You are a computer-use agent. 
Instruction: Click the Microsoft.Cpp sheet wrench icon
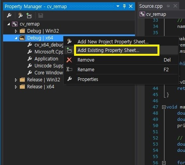click(30, 52)
